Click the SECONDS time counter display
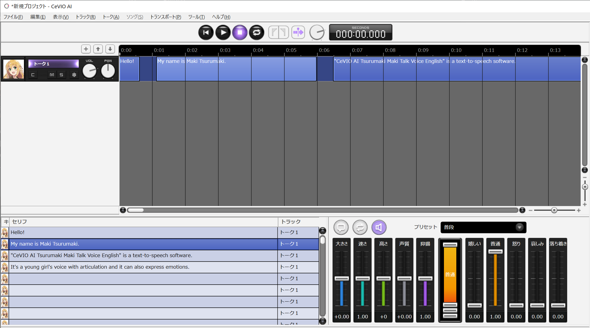Image resolution: width=590 pixels, height=328 pixels. pyautogui.click(x=361, y=32)
